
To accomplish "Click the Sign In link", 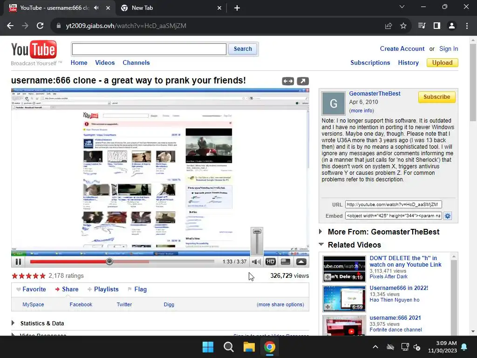I will [449, 48].
